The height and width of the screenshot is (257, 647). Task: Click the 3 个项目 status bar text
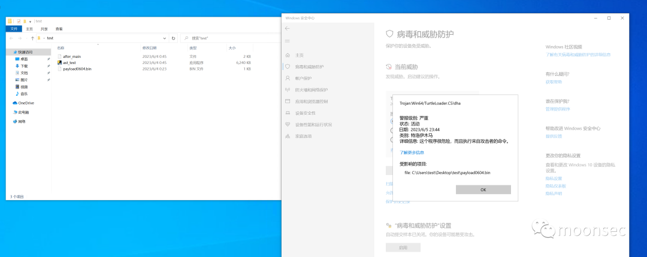click(17, 197)
